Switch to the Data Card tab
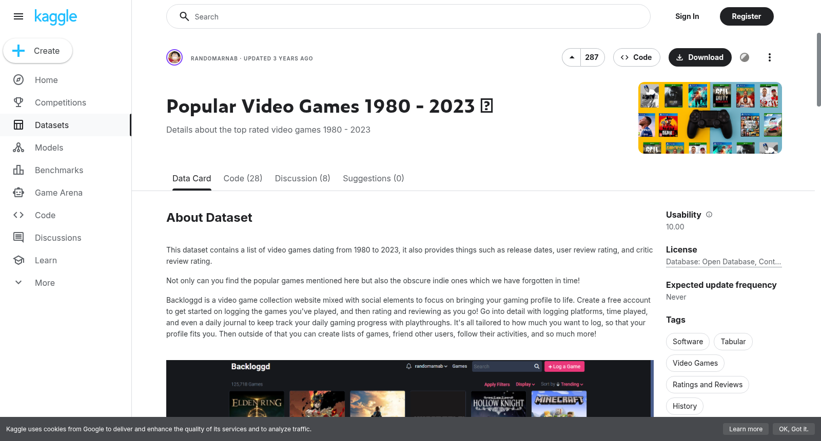 pyautogui.click(x=191, y=178)
